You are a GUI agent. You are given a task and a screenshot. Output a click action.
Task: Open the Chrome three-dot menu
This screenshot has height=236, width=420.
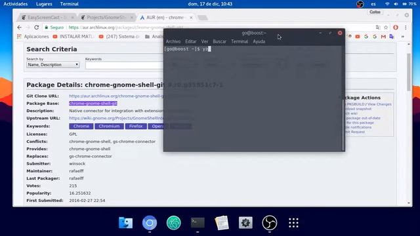pyautogui.click(x=406, y=28)
